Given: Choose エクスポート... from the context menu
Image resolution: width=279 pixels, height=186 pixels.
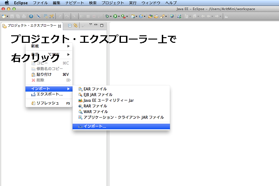Looking at the screenshot, I should pyautogui.click(x=49, y=94).
